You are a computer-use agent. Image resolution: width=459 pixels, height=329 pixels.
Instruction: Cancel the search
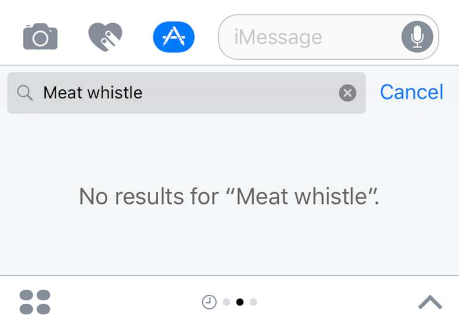[411, 92]
